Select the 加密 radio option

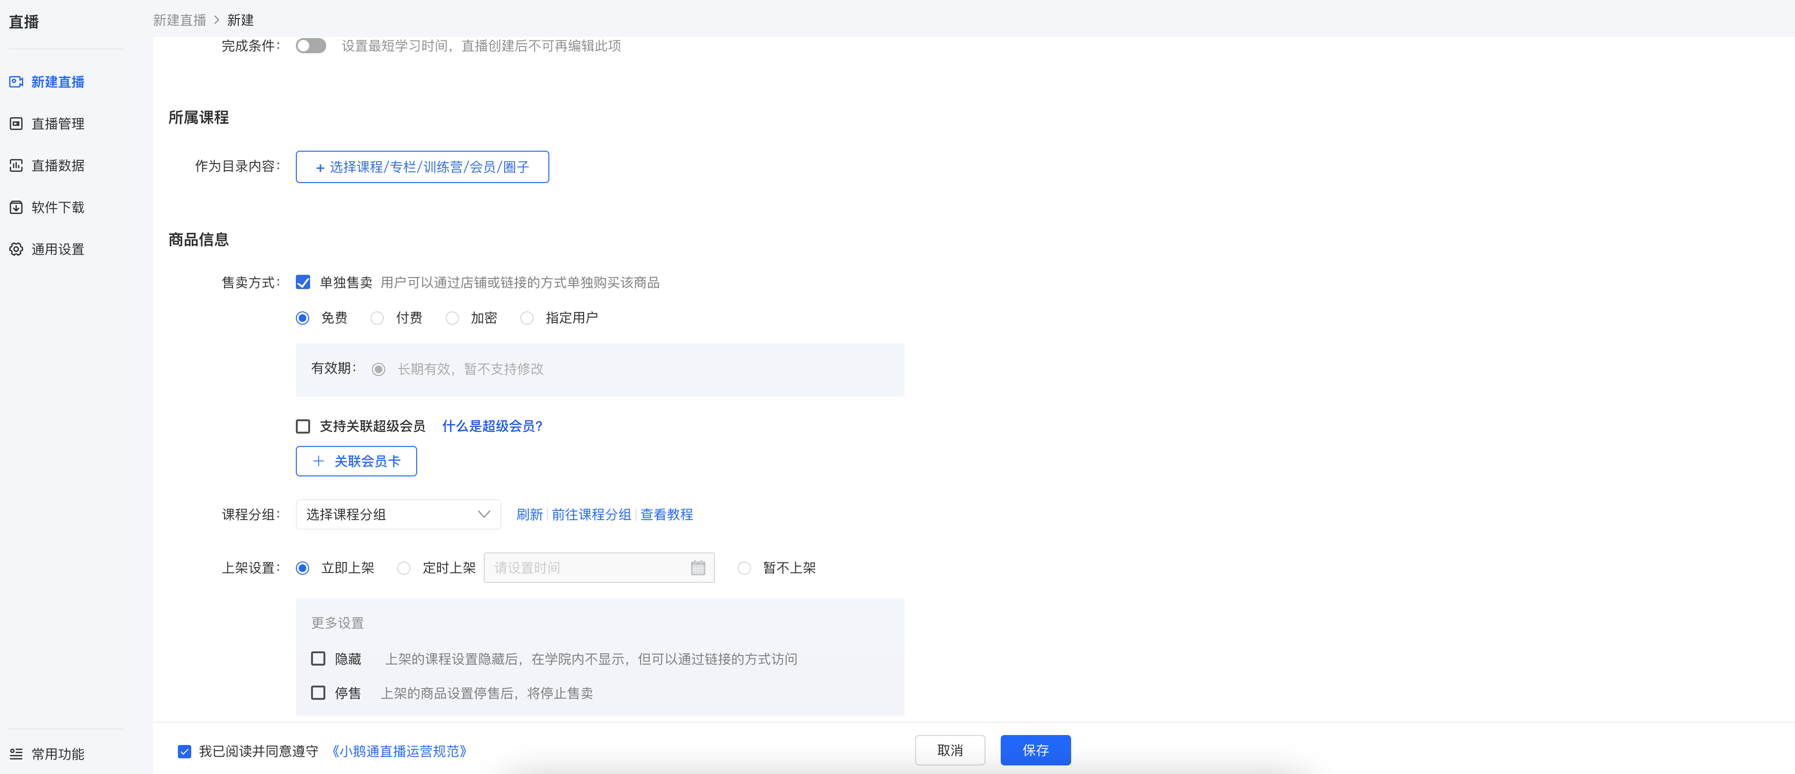[x=452, y=319]
